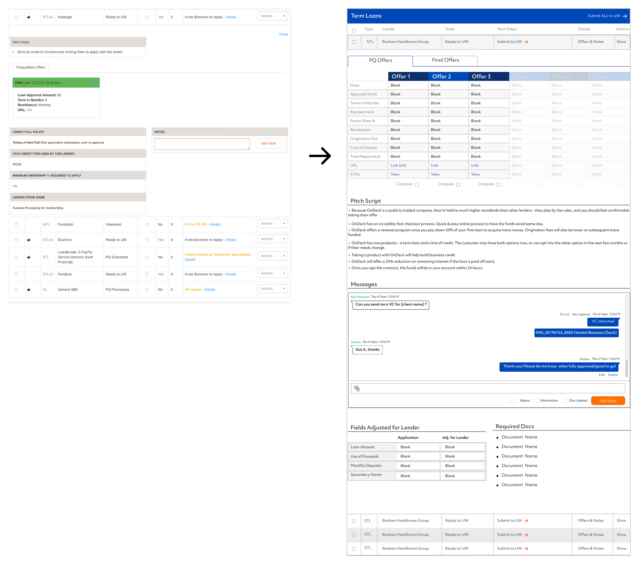This screenshot has width=639, height=564.
Task: Click the Credit is frozen at TransUnion link
Action: 217,255
